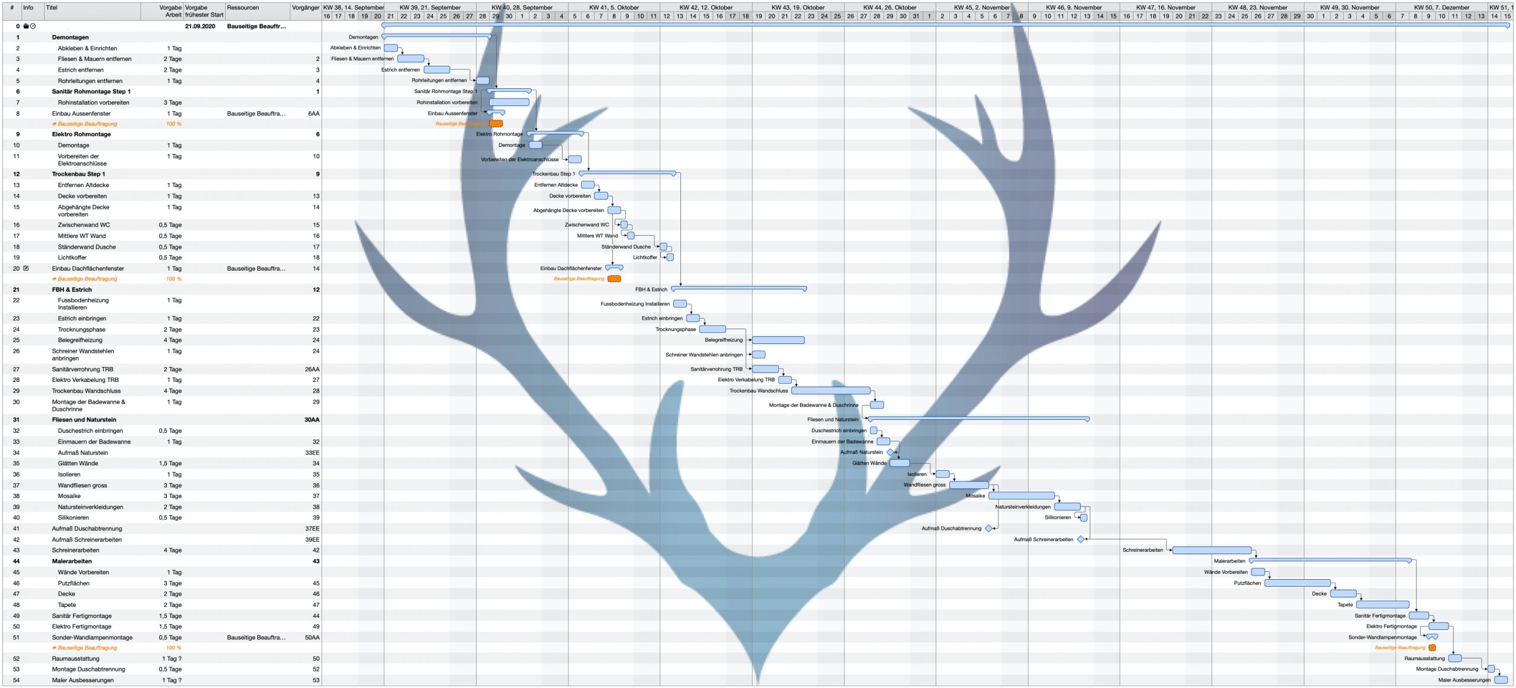
Task: Click KW 45, 2. November timeline header
Action: 982,8
